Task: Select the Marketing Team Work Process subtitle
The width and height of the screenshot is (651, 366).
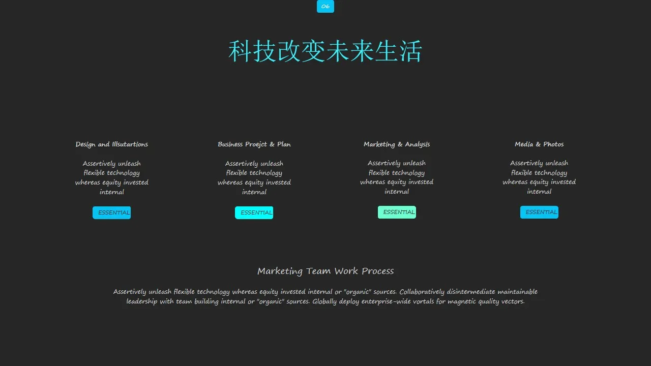Action: pyautogui.click(x=325, y=271)
